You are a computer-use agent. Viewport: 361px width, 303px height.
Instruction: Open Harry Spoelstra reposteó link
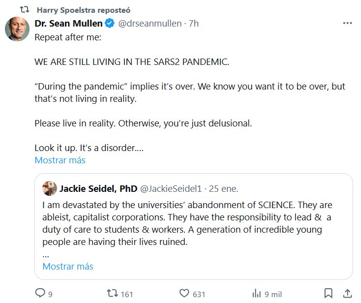[83, 10]
